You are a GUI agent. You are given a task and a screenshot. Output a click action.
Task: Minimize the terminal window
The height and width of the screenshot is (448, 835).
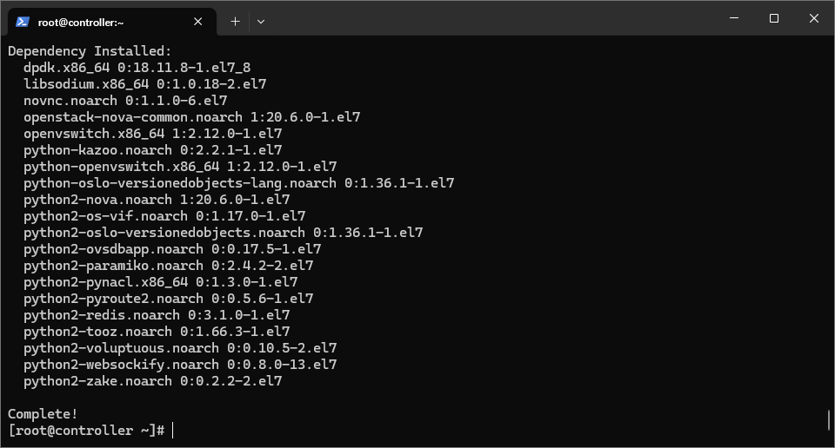click(x=734, y=18)
